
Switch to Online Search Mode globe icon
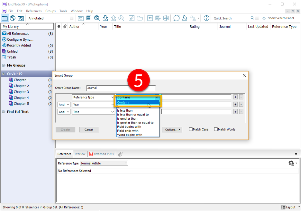pyautogui.click(x=13, y=18)
